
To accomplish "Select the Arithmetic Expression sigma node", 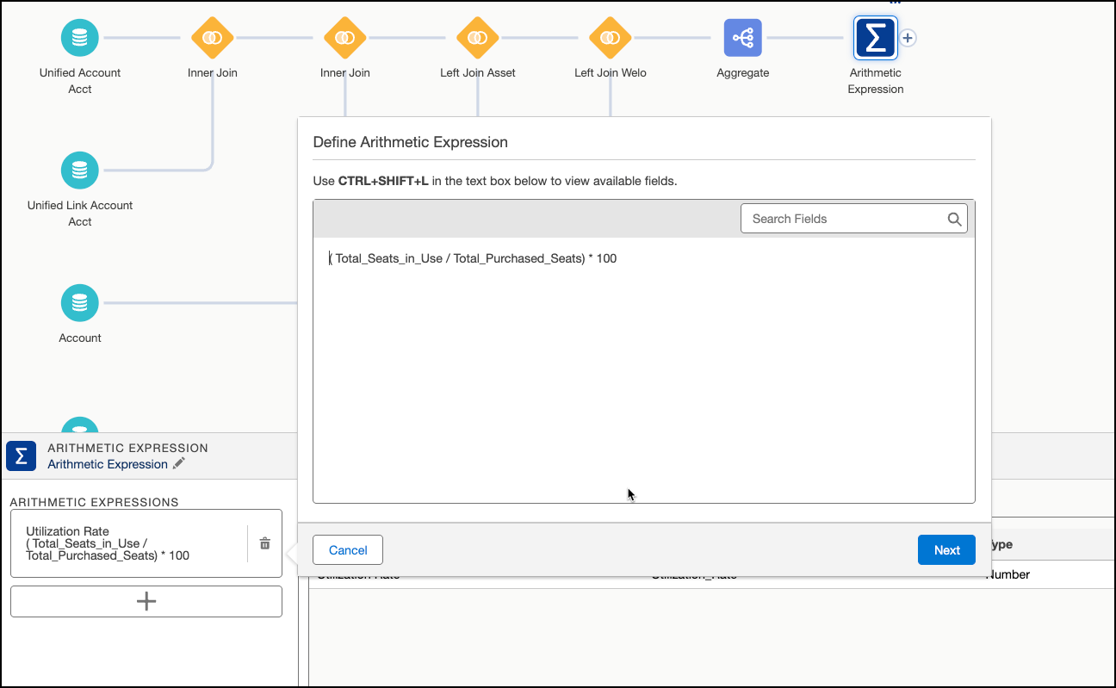I will [x=875, y=38].
